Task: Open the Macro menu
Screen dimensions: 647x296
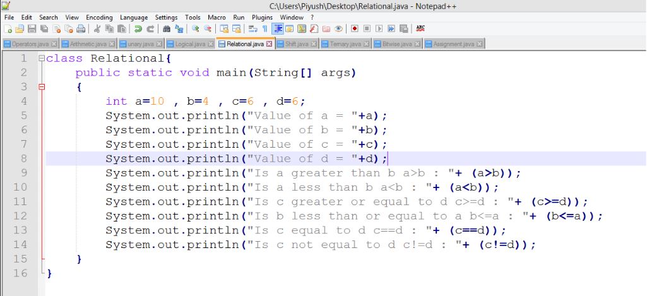Action: (x=217, y=17)
